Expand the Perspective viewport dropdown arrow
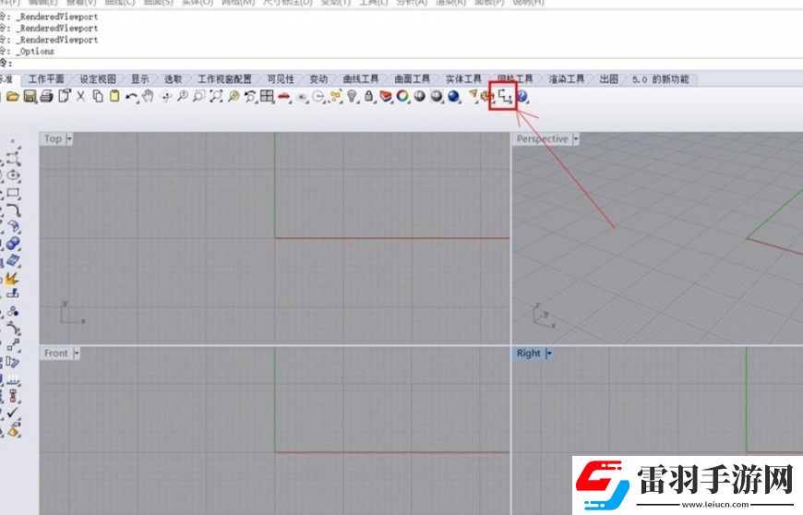This screenshot has height=515, width=803. pyautogui.click(x=576, y=138)
